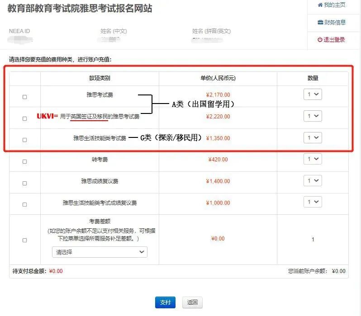
Task: Open the 财务信息 menu item
Action: [334, 23]
